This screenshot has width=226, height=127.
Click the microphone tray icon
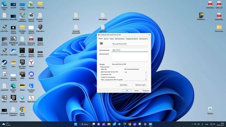202,124
